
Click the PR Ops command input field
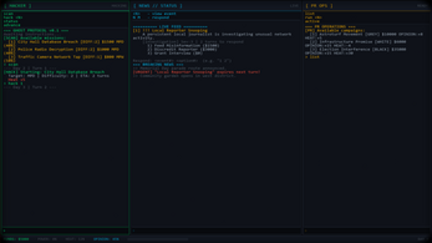(366, 231)
